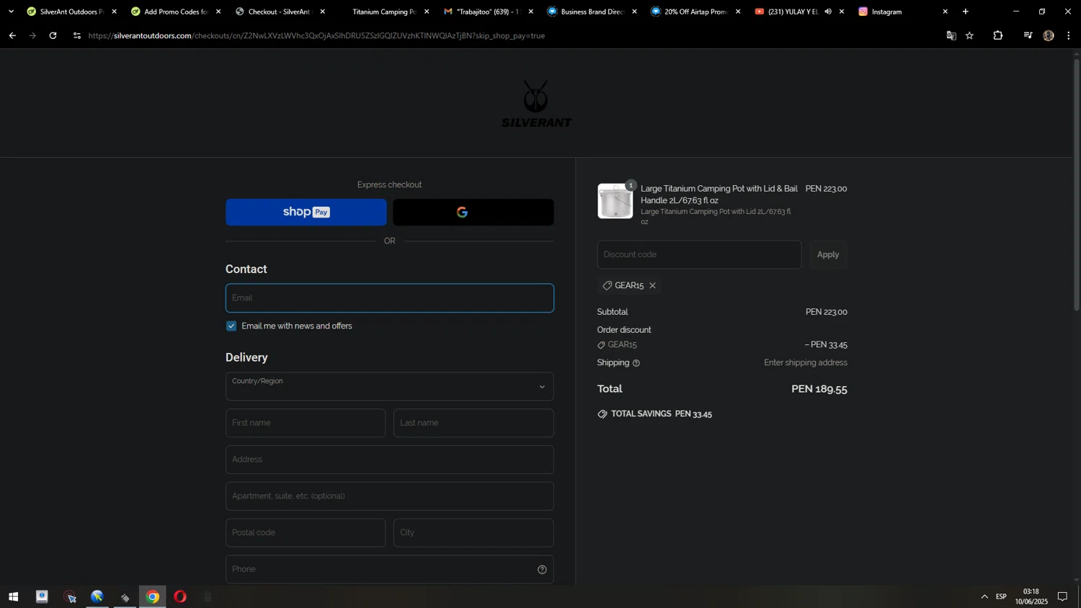
Task: View site information icon in address bar
Action: point(77,35)
